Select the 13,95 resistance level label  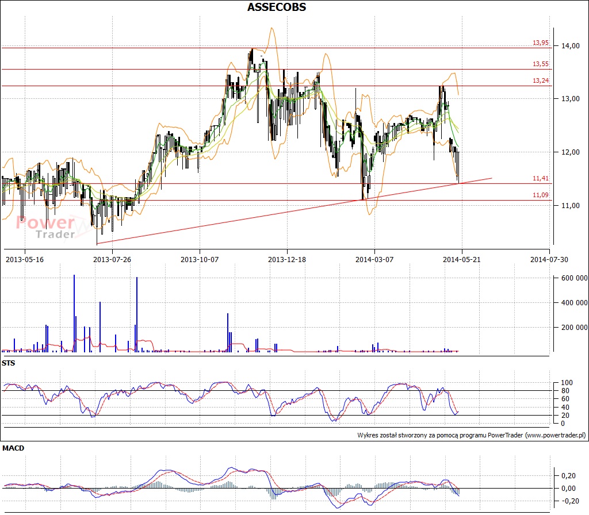tap(541, 43)
